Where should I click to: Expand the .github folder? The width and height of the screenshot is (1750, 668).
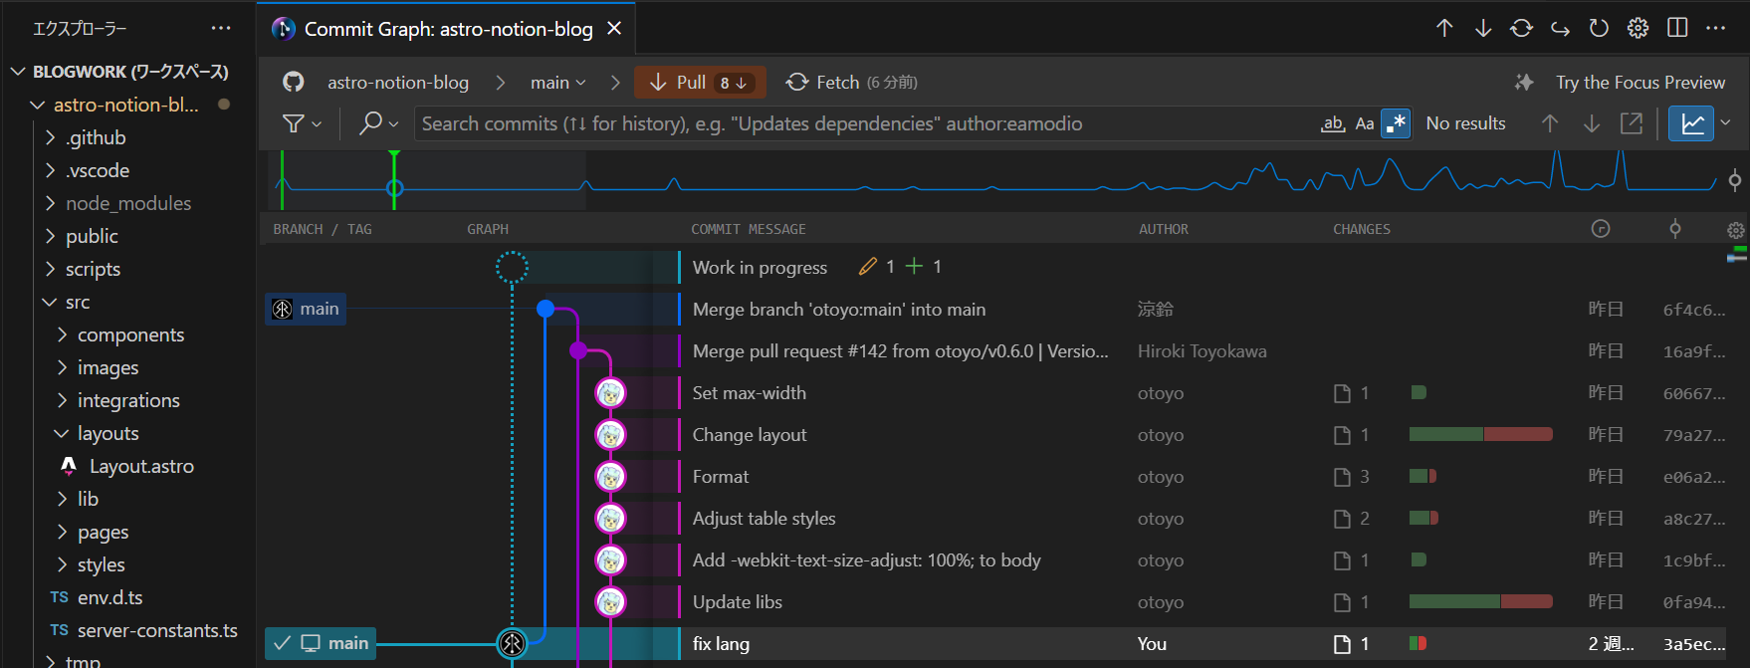[96, 137]
